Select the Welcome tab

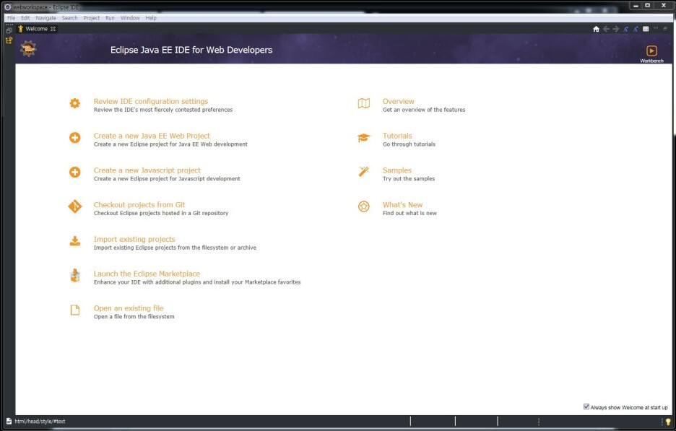[x=36, y=29]
